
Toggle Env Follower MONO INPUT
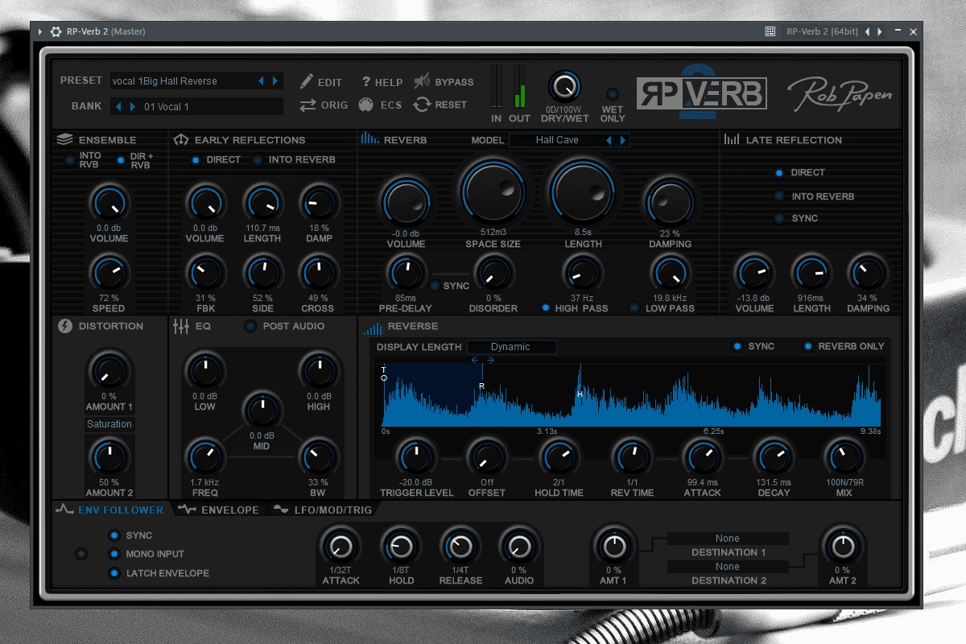[x=114, y=554]
